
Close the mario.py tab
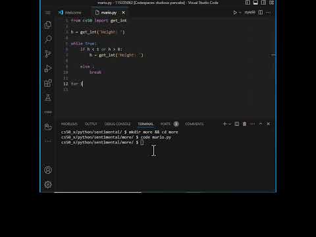pyautogui.click(x=124, y=13)
